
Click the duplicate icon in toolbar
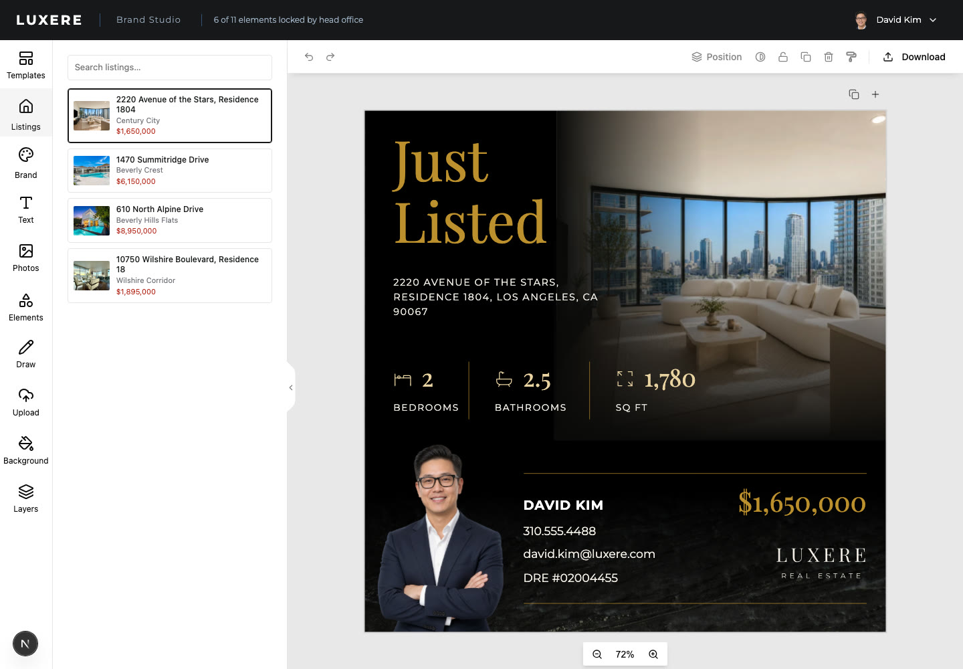coord(806,57)
